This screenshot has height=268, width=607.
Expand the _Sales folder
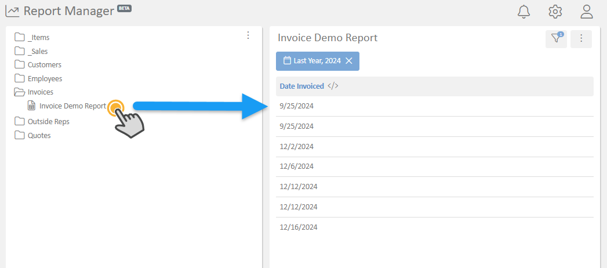tap(37, 51)
